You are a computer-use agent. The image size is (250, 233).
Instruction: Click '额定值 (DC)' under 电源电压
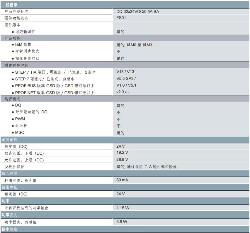tap(16, 146)
